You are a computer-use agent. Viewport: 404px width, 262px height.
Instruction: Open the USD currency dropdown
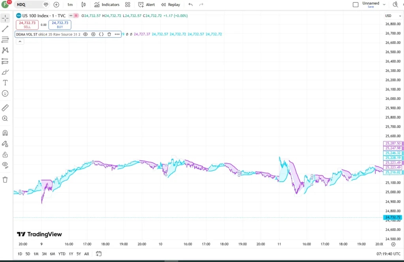coord(393,16)
